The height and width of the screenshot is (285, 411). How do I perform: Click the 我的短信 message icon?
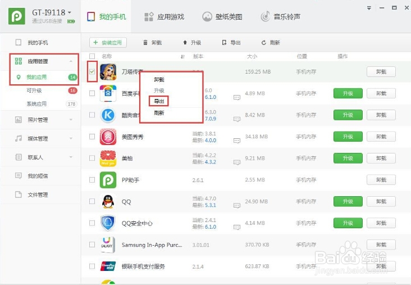pos(19,175)
